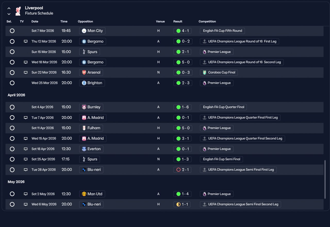Click the Arsenal crest icon

tap(84, 72)
